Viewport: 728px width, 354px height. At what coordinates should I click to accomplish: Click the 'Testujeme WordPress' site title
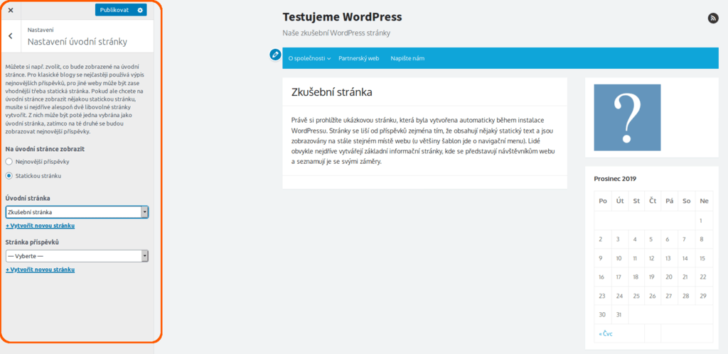point(342,17)
